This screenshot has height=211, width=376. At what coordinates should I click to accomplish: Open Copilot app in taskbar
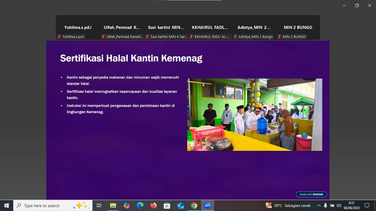coord(126,206)
